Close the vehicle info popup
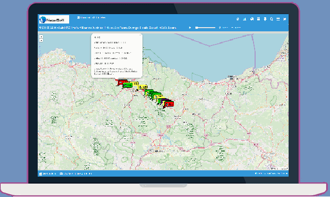 coord(140,36)
